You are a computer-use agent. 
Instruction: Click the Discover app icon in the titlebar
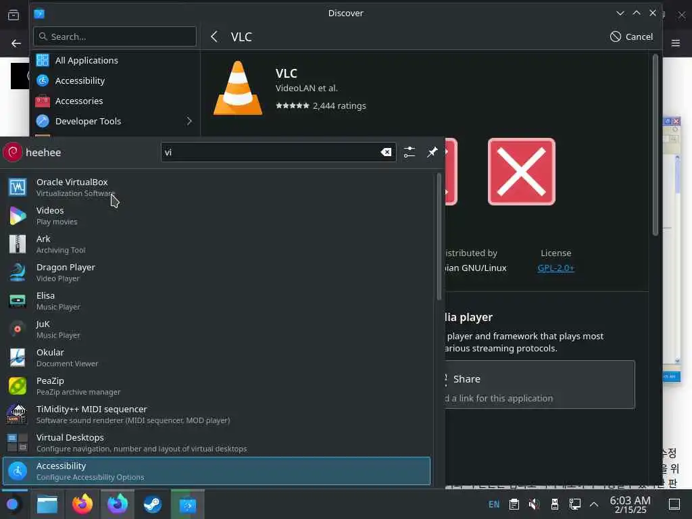tap(39, 14)
